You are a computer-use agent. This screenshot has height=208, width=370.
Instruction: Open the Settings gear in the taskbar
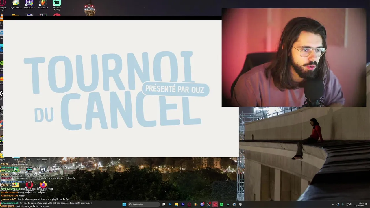pyautogui.click(x=234, y=204)
